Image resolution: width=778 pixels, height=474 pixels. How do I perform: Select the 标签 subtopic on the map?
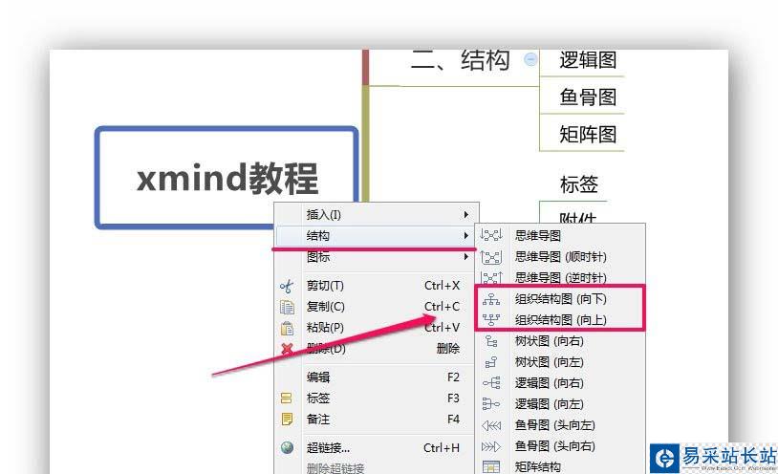coord(578,184)
